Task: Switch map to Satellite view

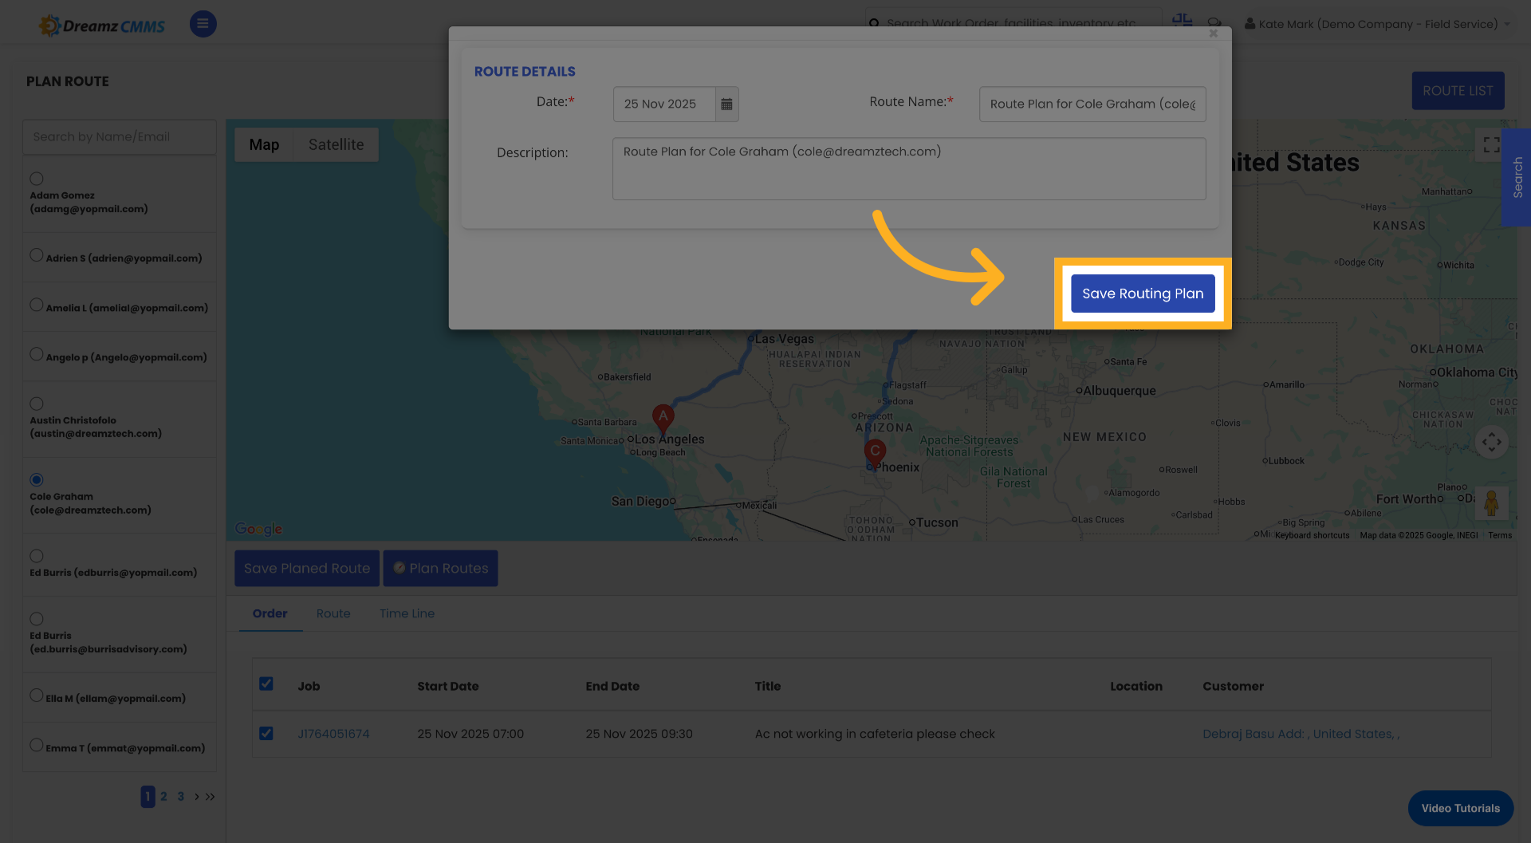Action: [x=336, y=144]
